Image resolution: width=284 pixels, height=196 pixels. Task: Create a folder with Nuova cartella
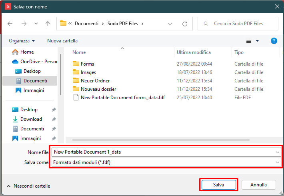pos(62,41)
